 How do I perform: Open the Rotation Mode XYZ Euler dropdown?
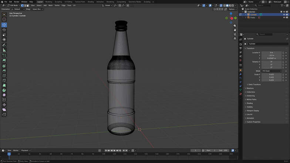[272, 71]
